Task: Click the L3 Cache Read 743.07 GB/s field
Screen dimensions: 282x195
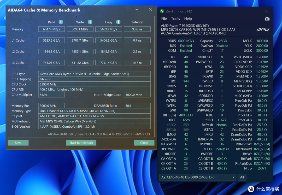Action: click(x=51, y=63)
